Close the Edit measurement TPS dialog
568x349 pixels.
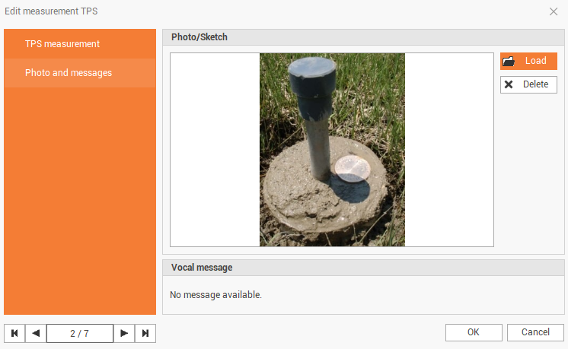(x=554, y=11)
